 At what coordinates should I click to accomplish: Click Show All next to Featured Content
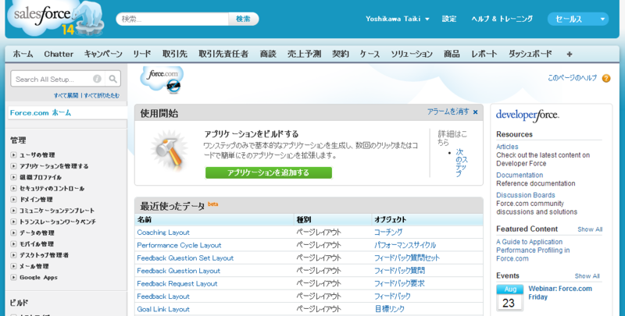590,229
